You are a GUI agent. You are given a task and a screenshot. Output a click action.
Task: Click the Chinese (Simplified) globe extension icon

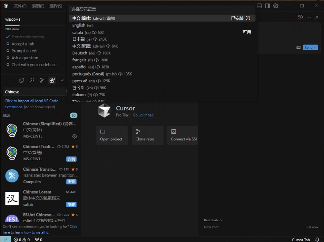12,130
